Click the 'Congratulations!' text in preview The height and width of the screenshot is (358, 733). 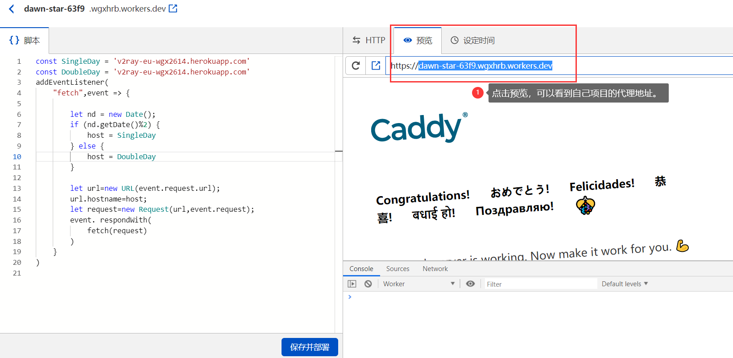point(423,197)
